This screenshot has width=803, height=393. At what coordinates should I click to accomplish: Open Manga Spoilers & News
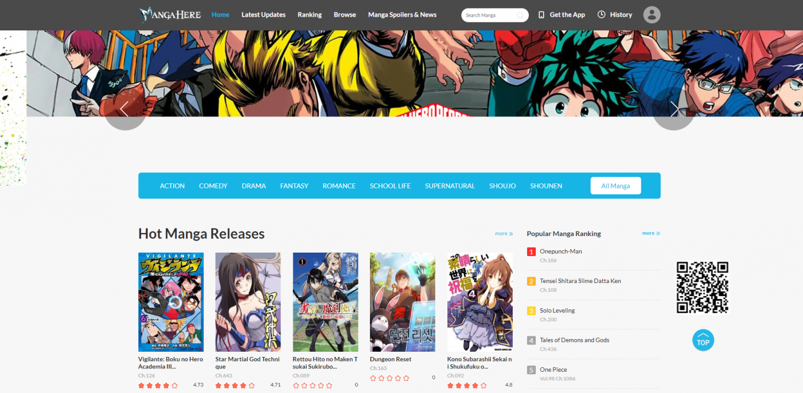coord(402,15)
